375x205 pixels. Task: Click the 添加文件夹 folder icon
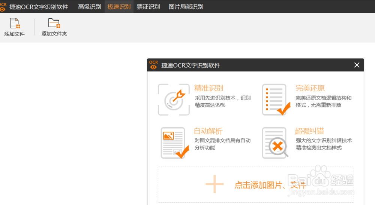pyautogui.click(x=54, y=23)
